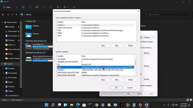This screenshot has height=108, width=193.
Task: Open Documents under Quick access
Action: pos(12,36)
